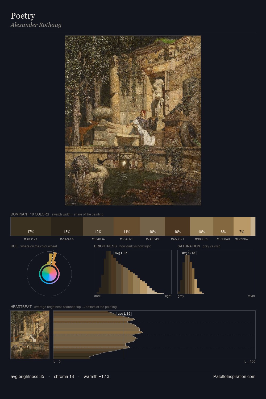Click the hex code #554834 label

click(98, 239)
